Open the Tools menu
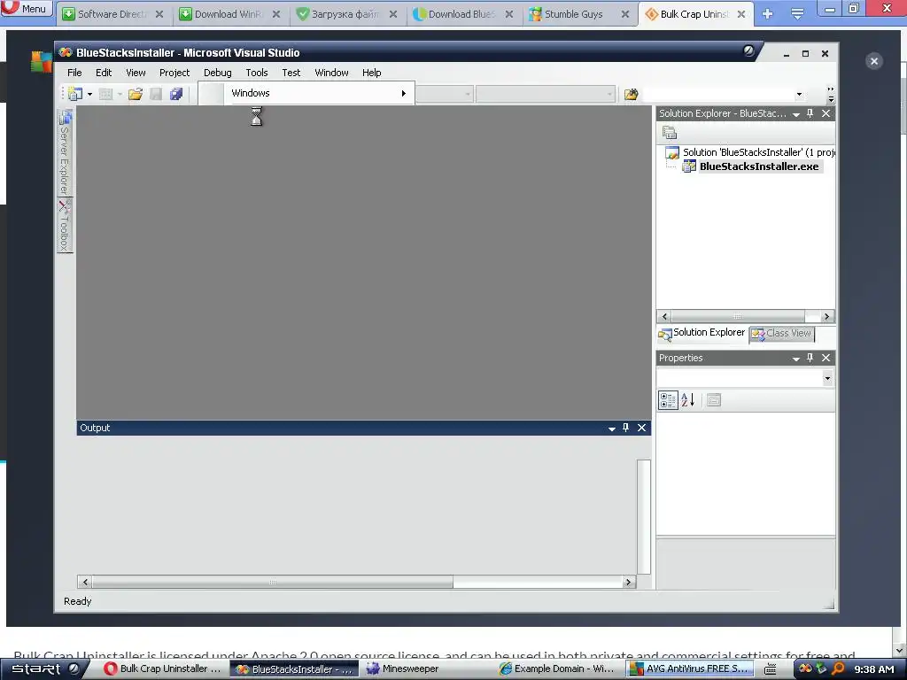Viewport: 907px width, 680px height. (x=256, y=73)
